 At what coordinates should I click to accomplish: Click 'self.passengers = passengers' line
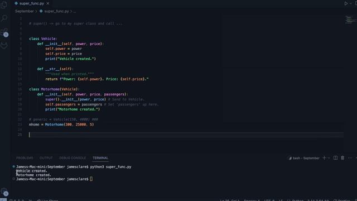(x=74, y=104)
